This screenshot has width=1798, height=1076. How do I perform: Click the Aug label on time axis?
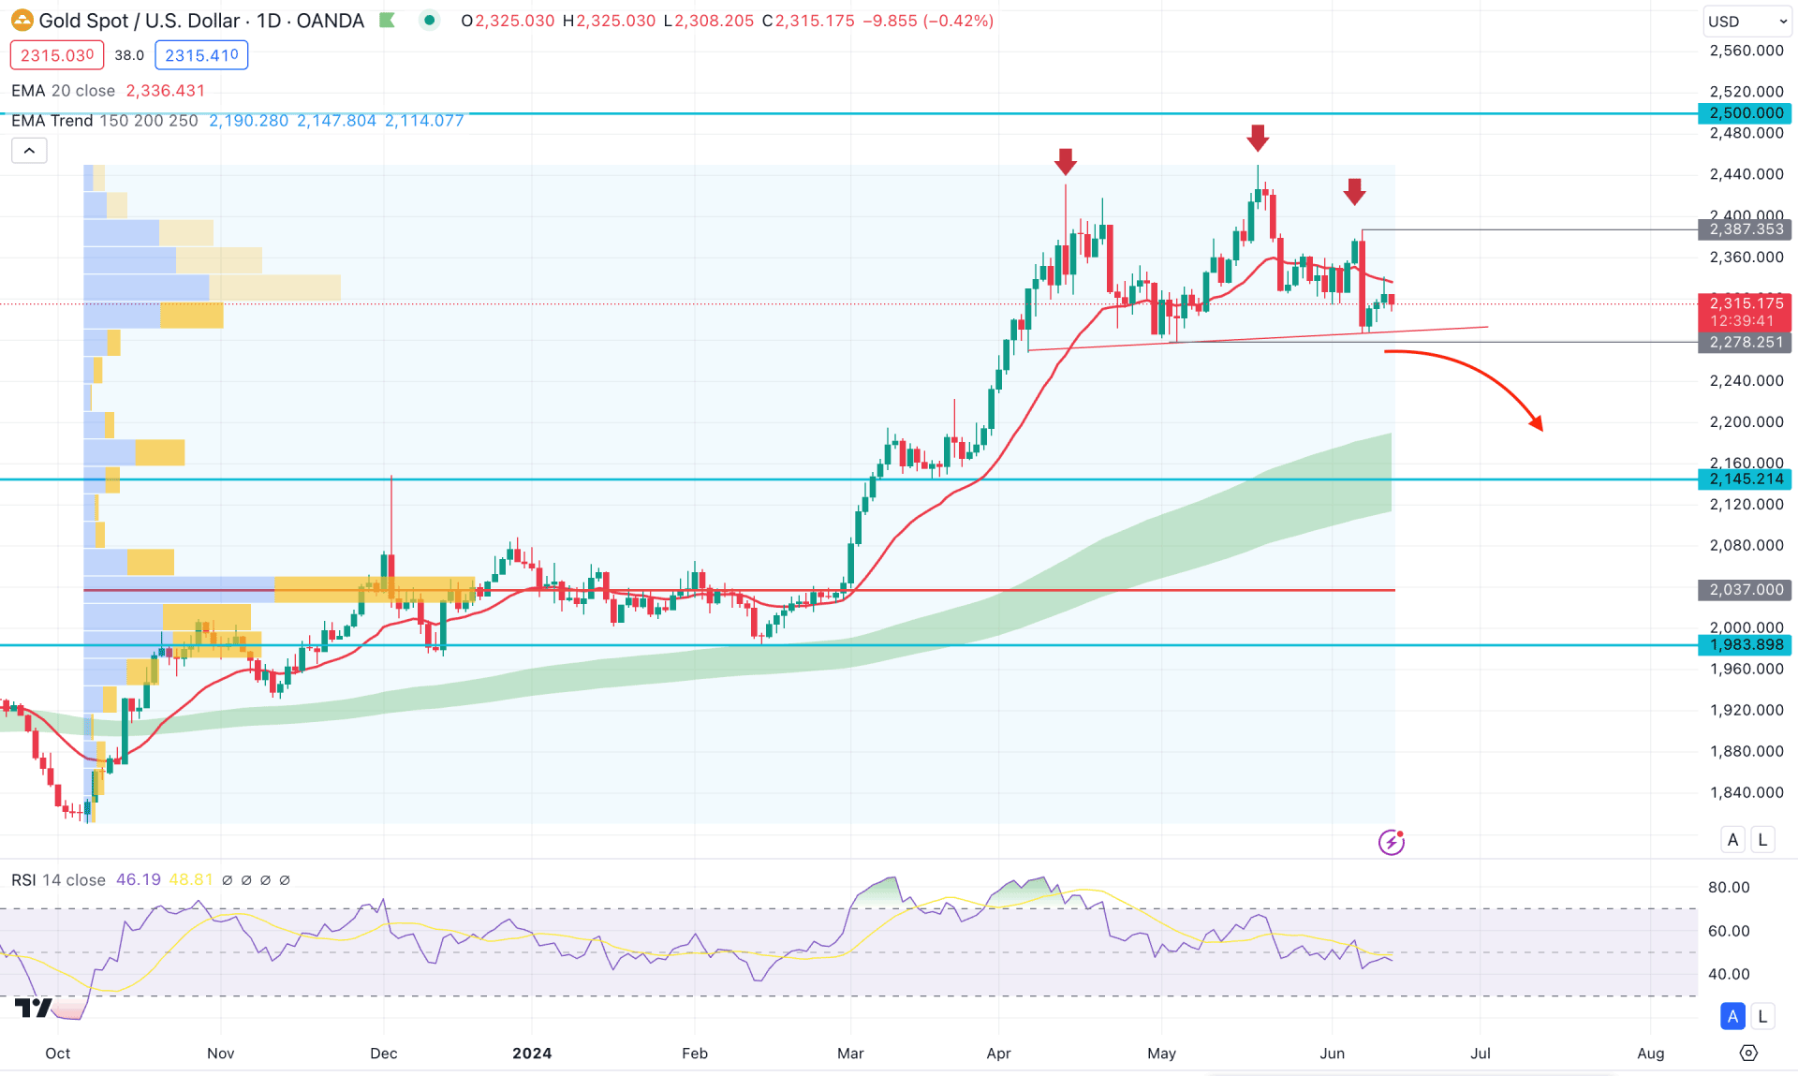(x=1651, y=1054)
